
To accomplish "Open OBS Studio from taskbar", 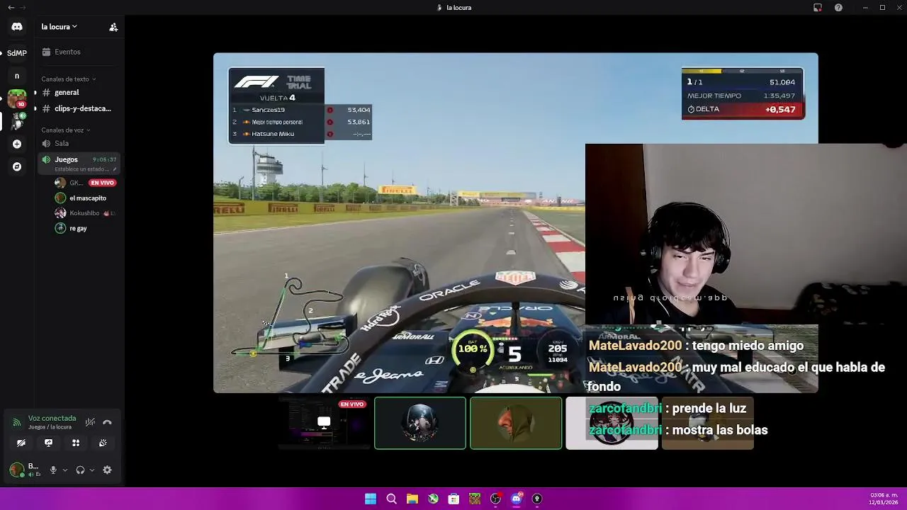I will (495, 499).
